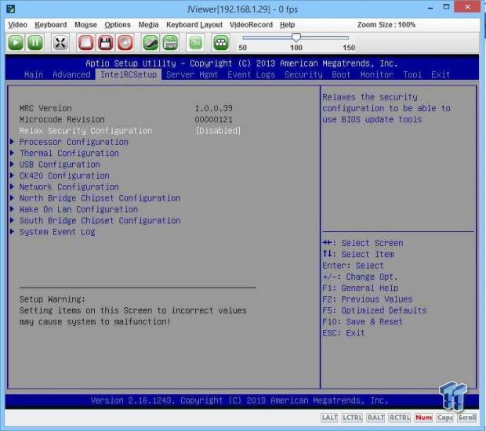The width and height of the screenshot is (486, 431).
Task: Open System Event Log submenu
Action: click(57, 232)
